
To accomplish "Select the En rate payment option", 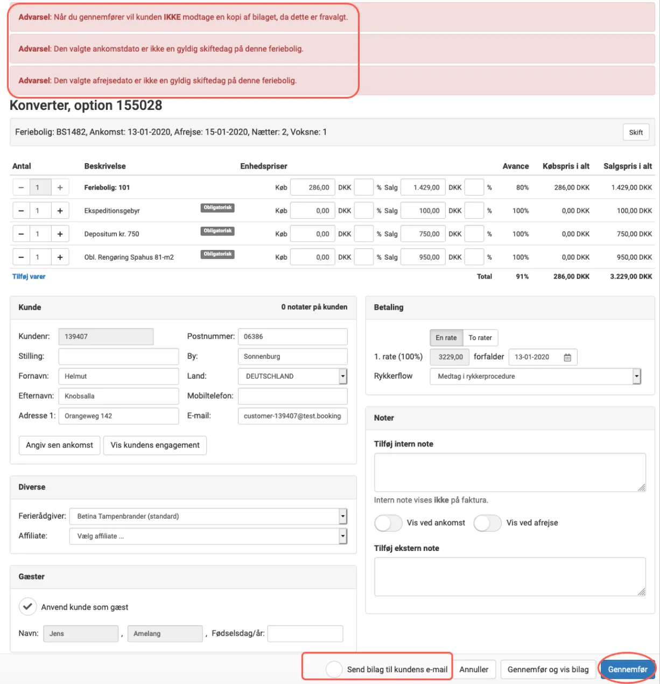I will tap(446, 338).
